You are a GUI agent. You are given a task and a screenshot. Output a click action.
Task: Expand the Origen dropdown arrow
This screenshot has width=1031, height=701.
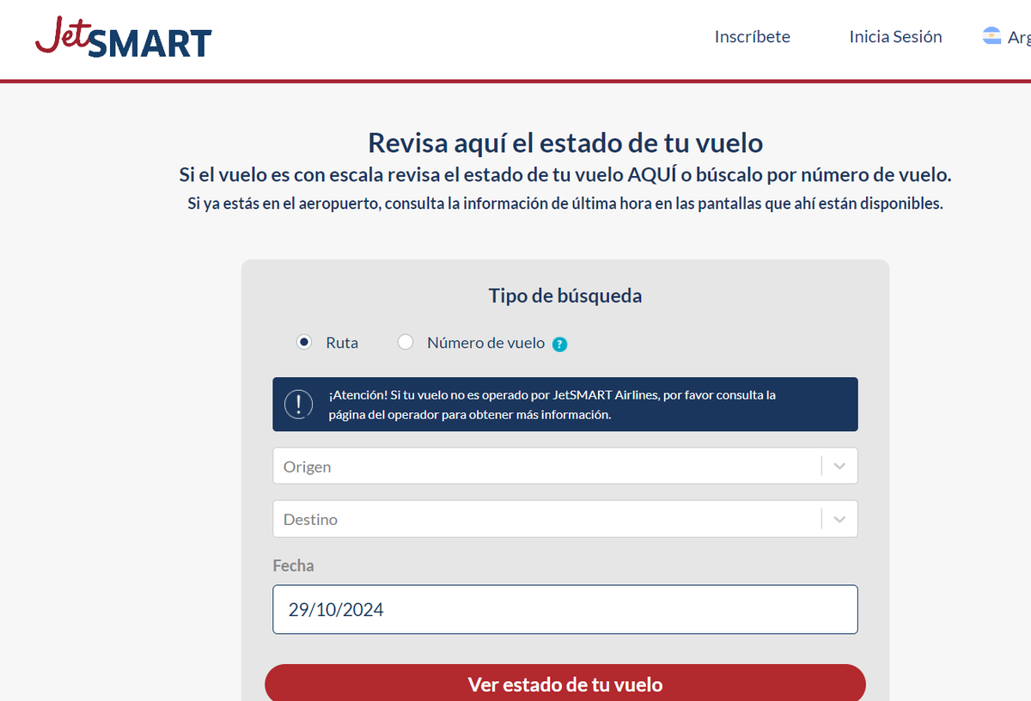tap(839, 466)
